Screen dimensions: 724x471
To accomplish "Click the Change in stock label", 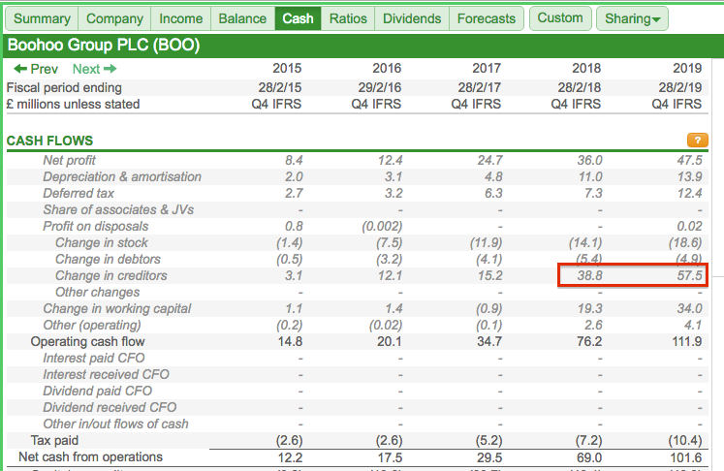I will point(102,242).
